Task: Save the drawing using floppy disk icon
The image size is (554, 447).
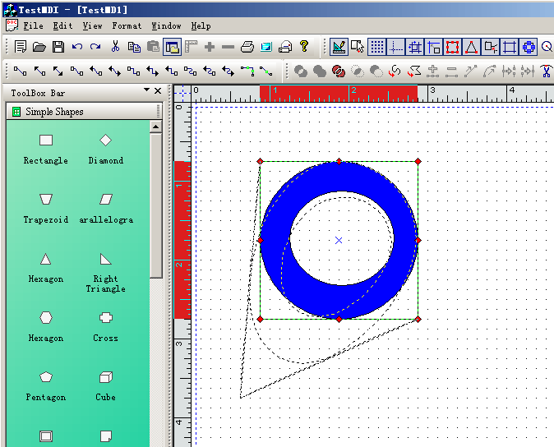Action: click(x=58, y=47)
